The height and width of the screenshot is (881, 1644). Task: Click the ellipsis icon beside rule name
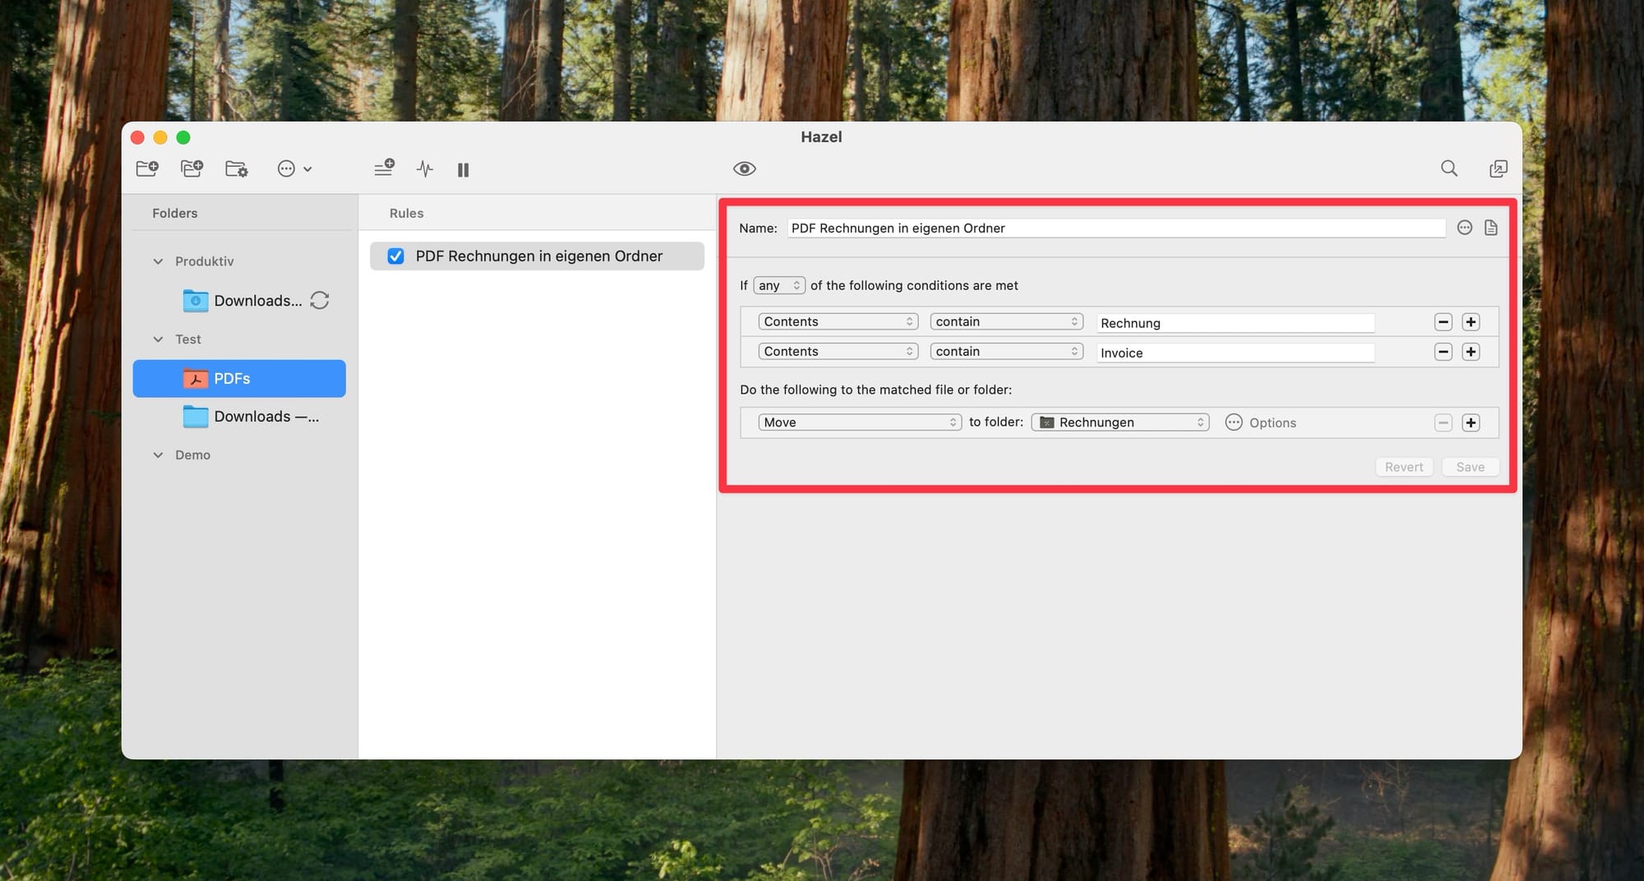tap(1464, 228)
